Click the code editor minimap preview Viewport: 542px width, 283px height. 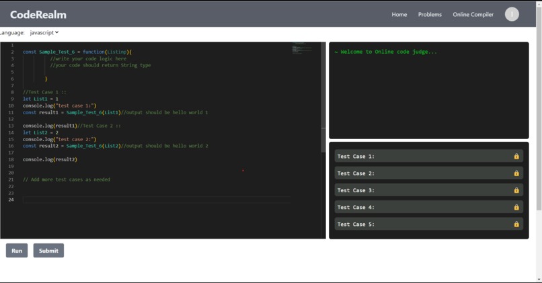point(302,48)
